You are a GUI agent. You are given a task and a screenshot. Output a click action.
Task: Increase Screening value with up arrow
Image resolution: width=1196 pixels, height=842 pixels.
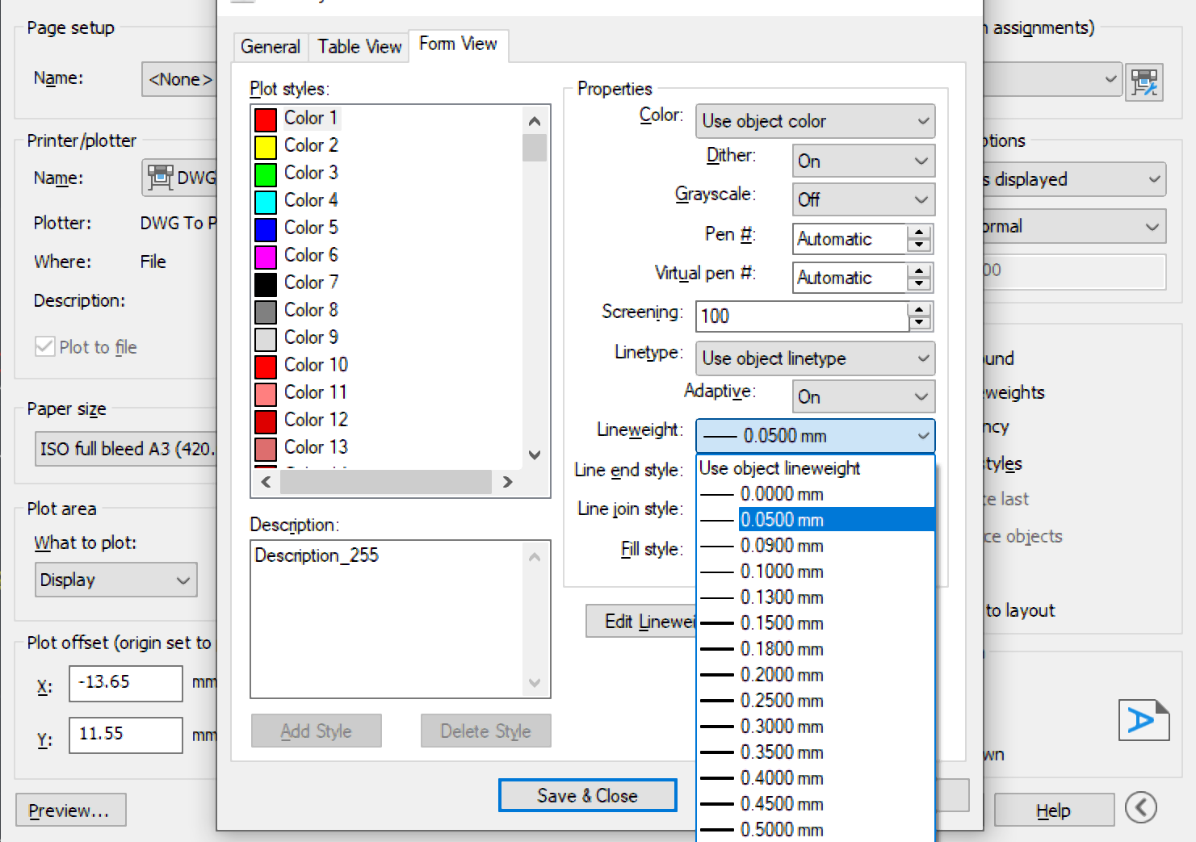(x=919, y=310)
